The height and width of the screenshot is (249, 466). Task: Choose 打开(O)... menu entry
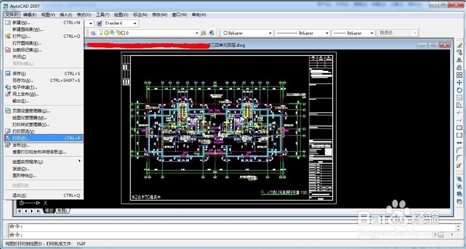pyautogui.click(x=43, y=36)
